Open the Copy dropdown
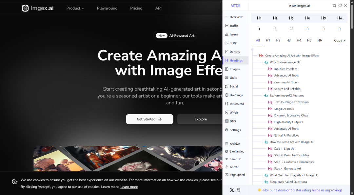The image size is (354, 195). click(x=340, y=40)
